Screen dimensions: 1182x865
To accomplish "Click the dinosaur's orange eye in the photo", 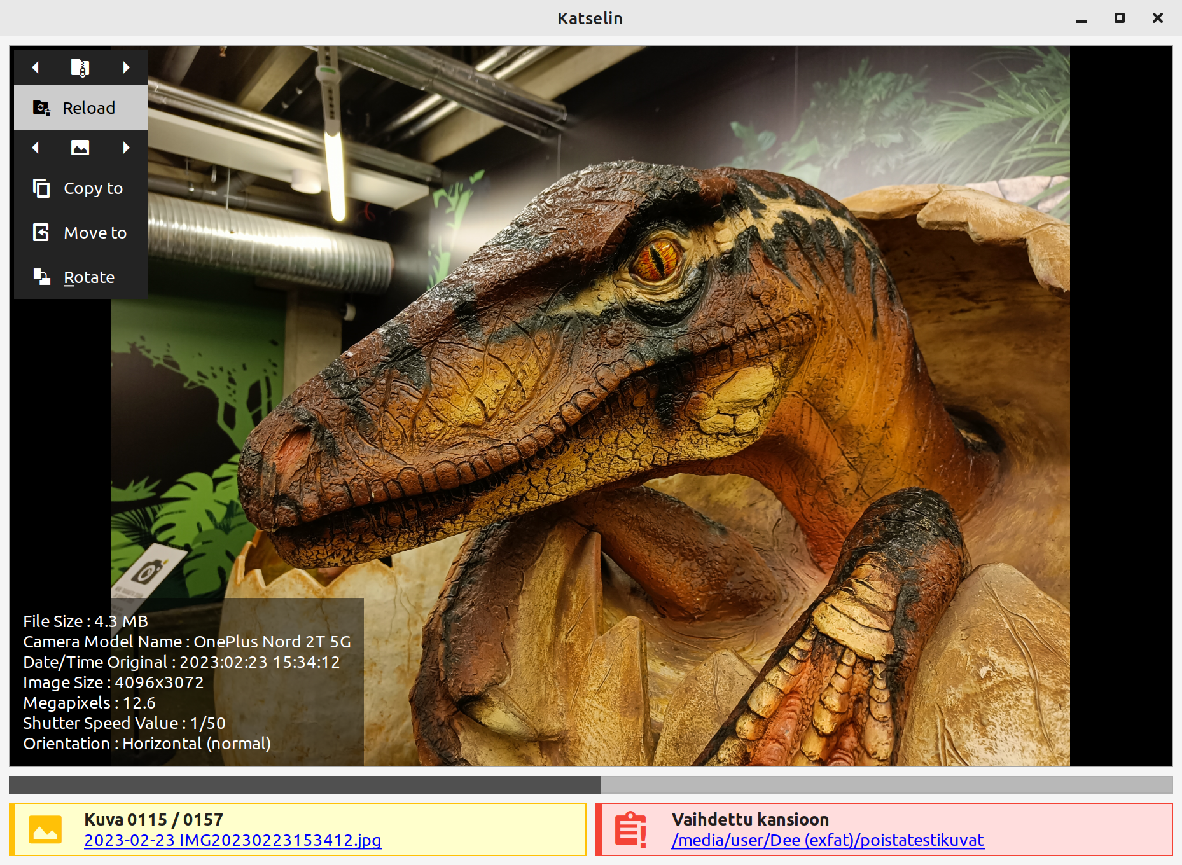I will click(x=655, y=259).
